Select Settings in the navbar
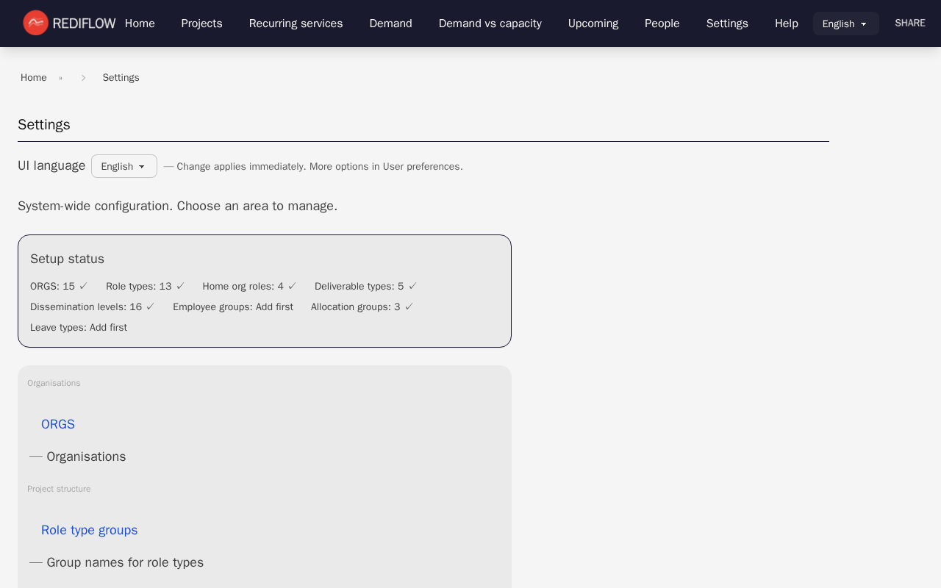Screen dimensions: 941x588 click(726, 23)
